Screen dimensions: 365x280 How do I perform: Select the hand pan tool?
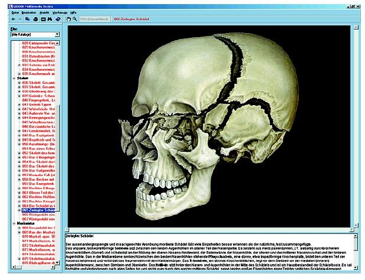pyautogui.click(x=69, y=19)
